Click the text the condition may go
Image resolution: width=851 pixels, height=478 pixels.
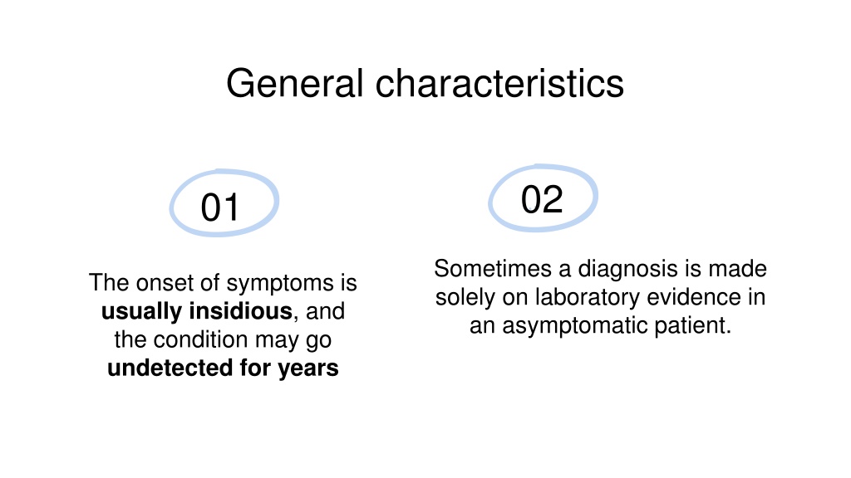click(223, 339)
